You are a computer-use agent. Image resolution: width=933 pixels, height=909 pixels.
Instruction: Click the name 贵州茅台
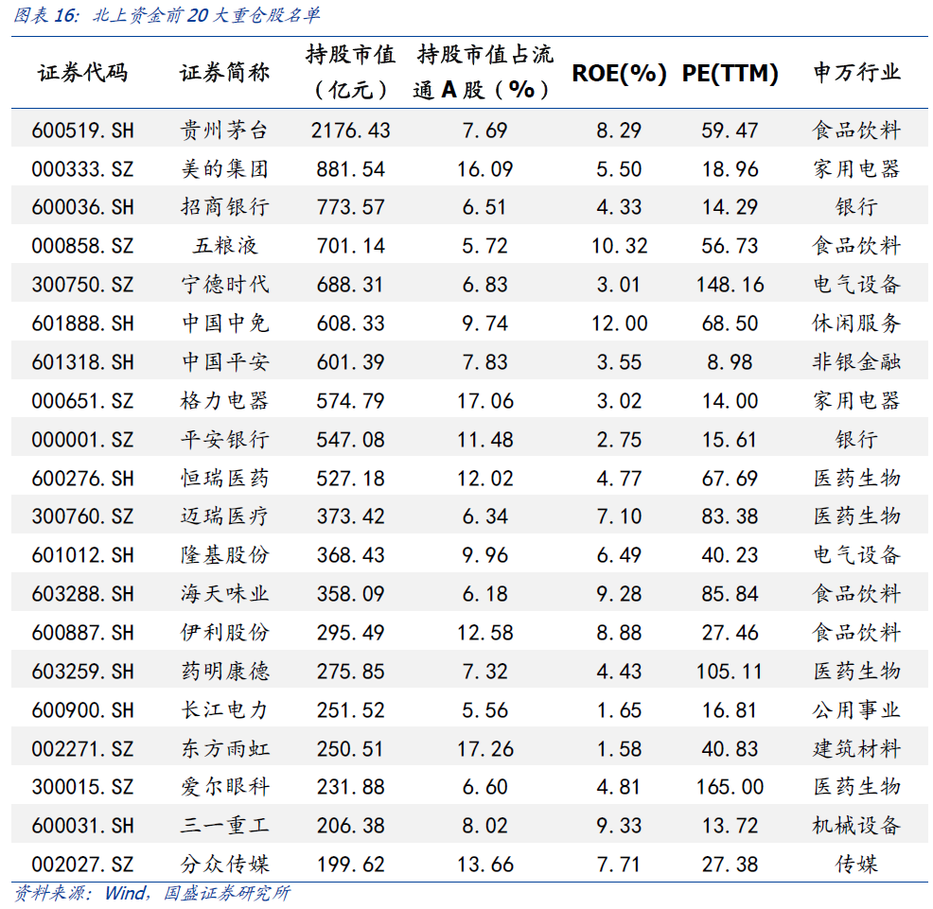pyautogui.click(x=225, y=131)
